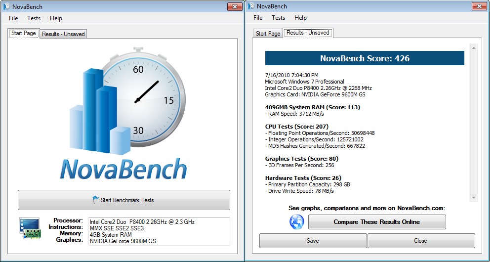Click the Graphics Card: NVIDIA GeForce 9600M GS line
The height and width of the screenshot is (262, 494).
click(x=315, y=94)
